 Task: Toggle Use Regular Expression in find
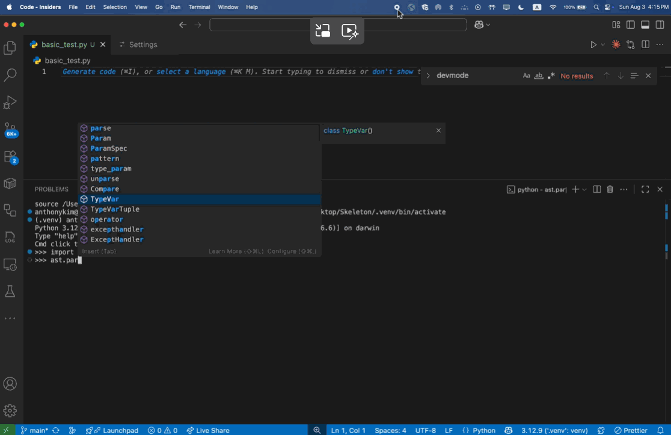pos(551,76)
